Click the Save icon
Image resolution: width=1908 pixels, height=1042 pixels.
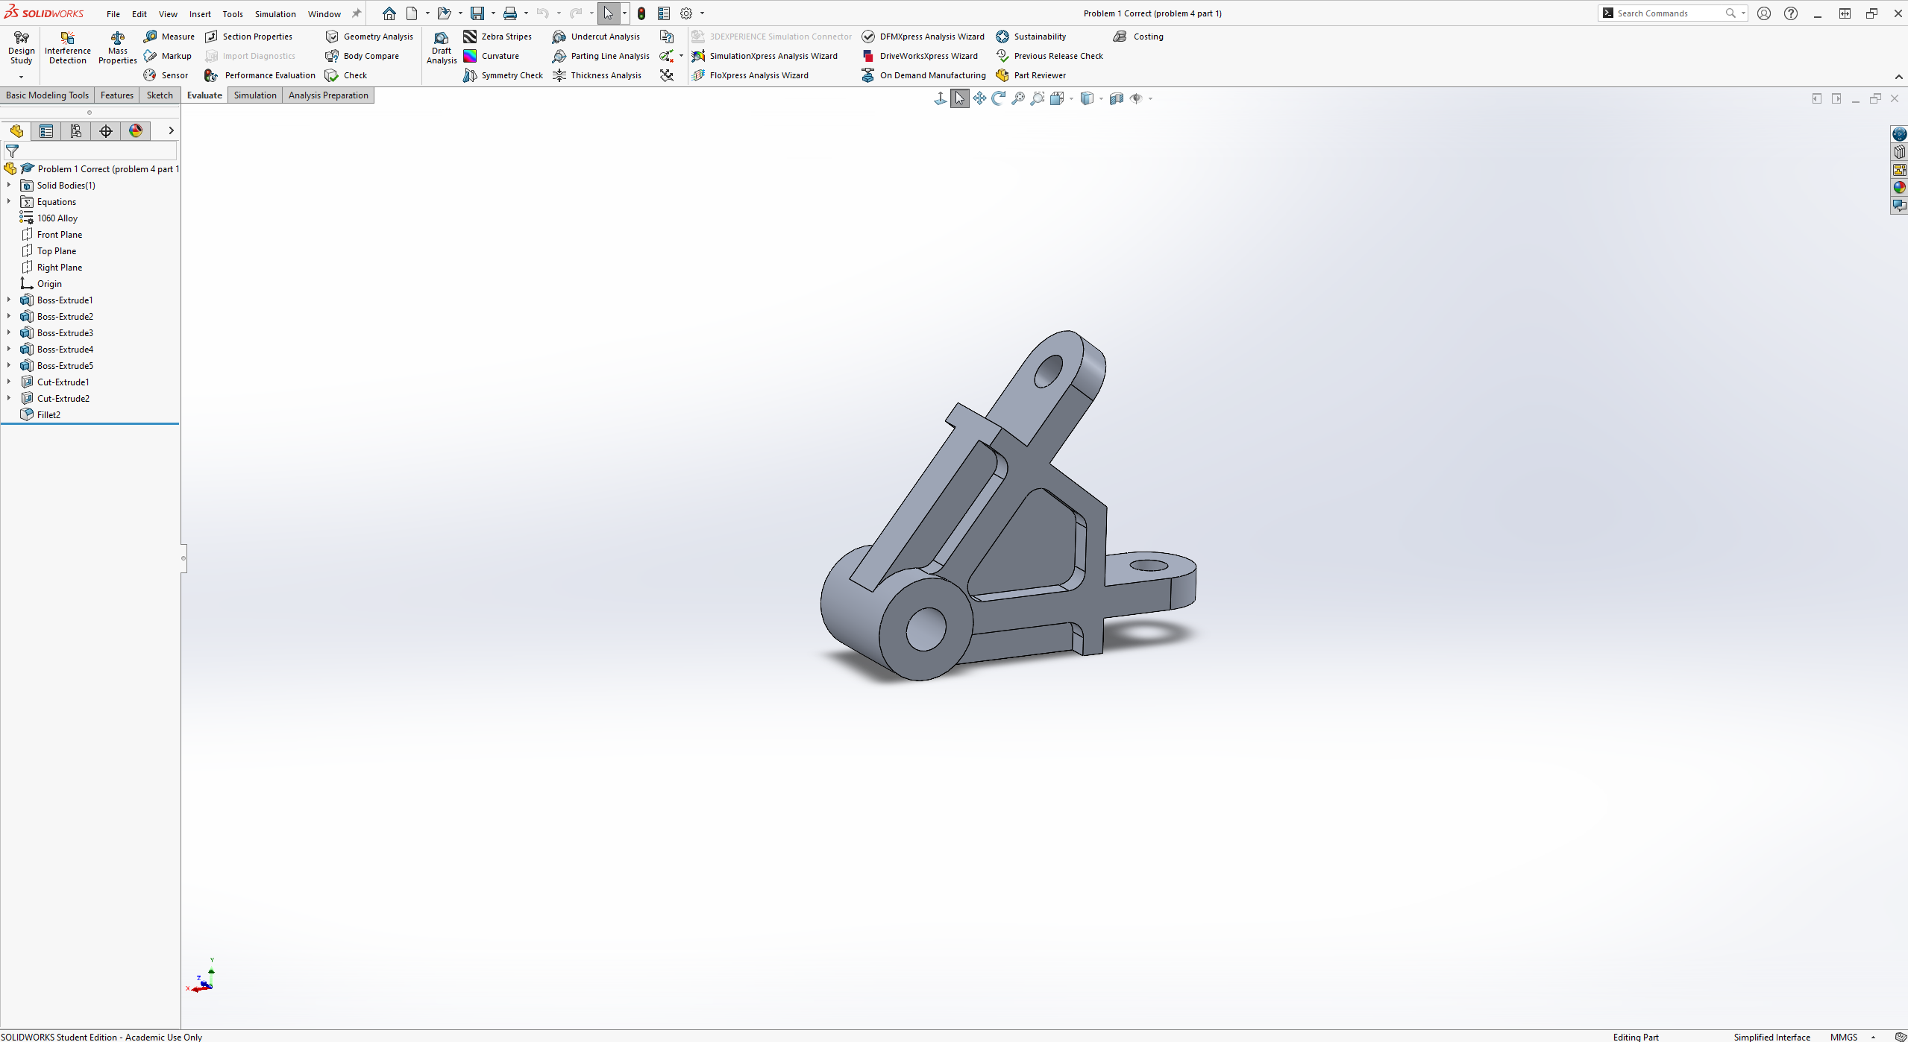[477, 13]
